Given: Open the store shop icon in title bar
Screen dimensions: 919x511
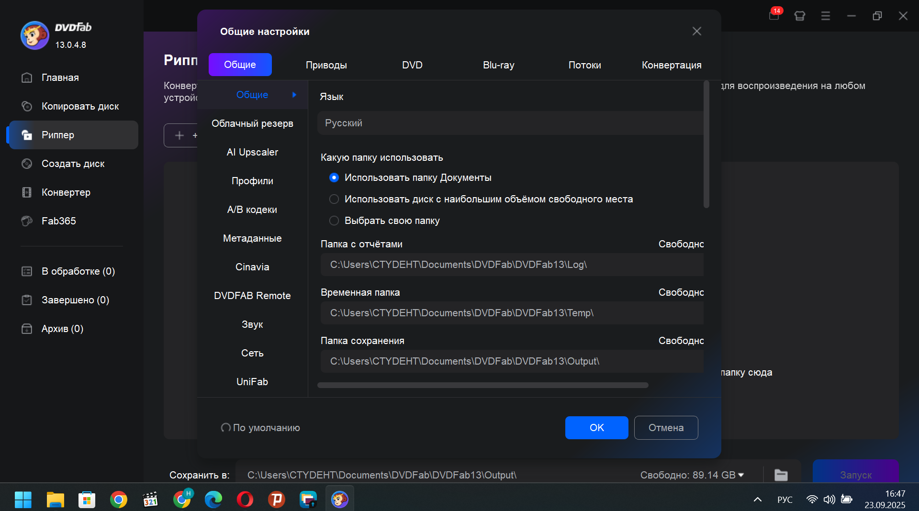Looking at the screenshot, I should pyautogui.click(x=800, y=16).
